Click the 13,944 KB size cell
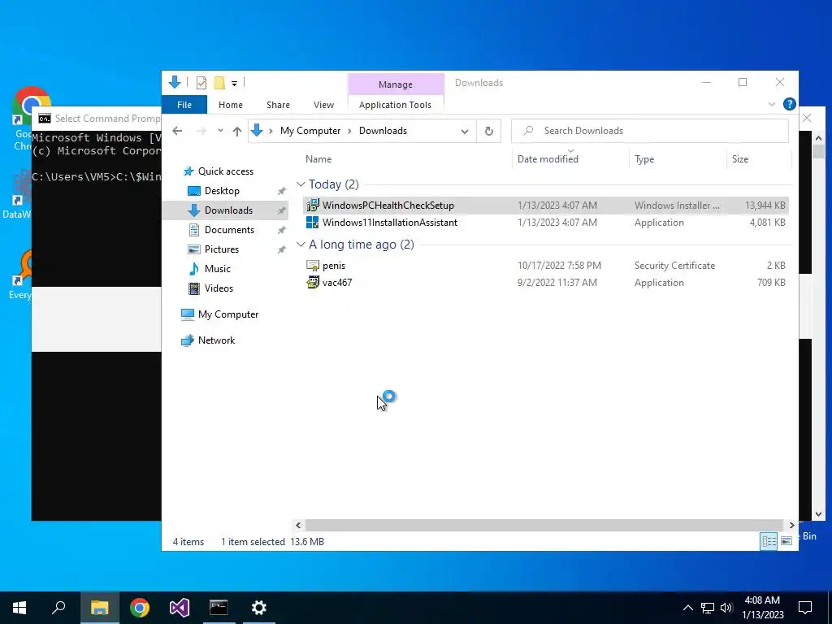This screenshot has width=832, height=624. [x=765, y=206]
